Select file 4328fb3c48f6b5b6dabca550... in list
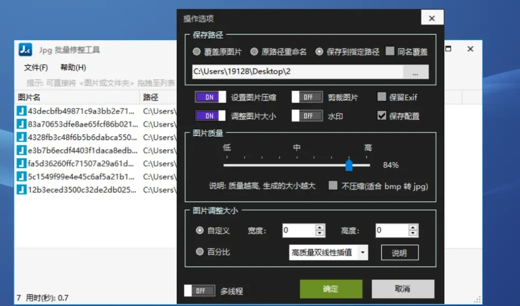 click(x=82, y=137)
